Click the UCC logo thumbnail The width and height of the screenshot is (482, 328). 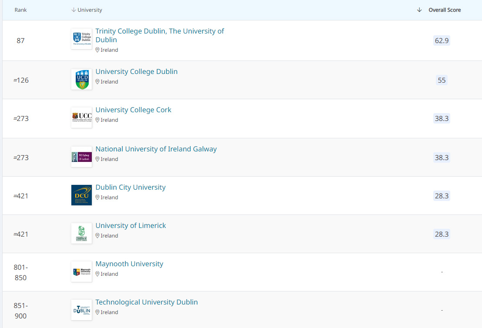click(x=81, y=117)
